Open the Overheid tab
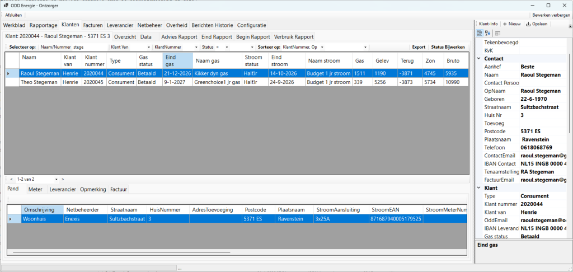Screen dimensions: 573x272 (x=177, y=25)
